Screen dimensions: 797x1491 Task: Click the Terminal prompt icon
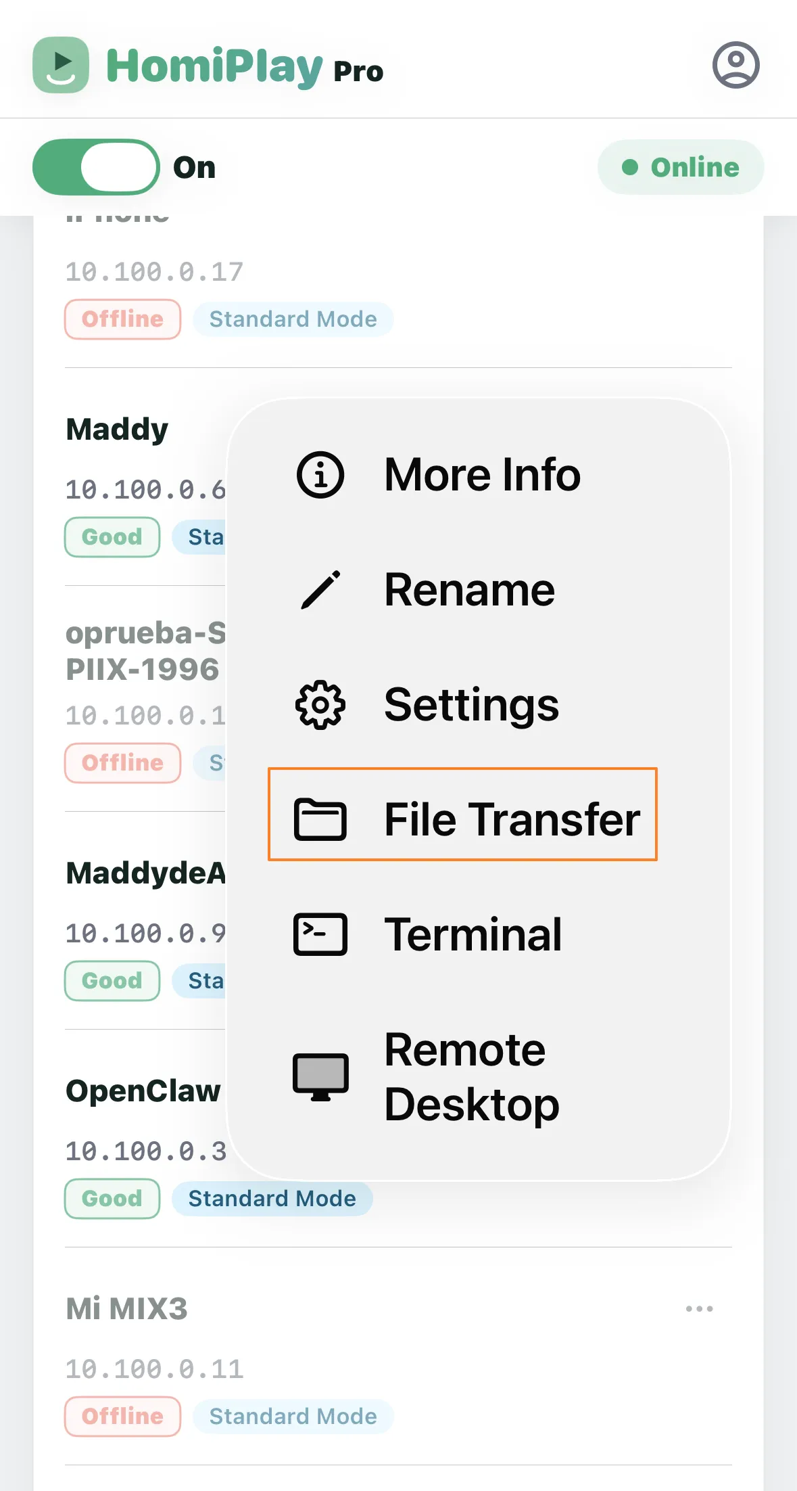click(320, 934)
